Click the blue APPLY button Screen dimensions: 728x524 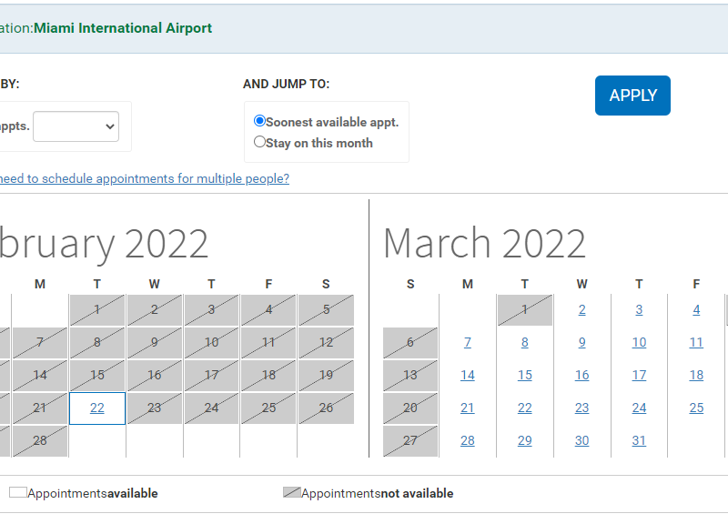point(632,96)
